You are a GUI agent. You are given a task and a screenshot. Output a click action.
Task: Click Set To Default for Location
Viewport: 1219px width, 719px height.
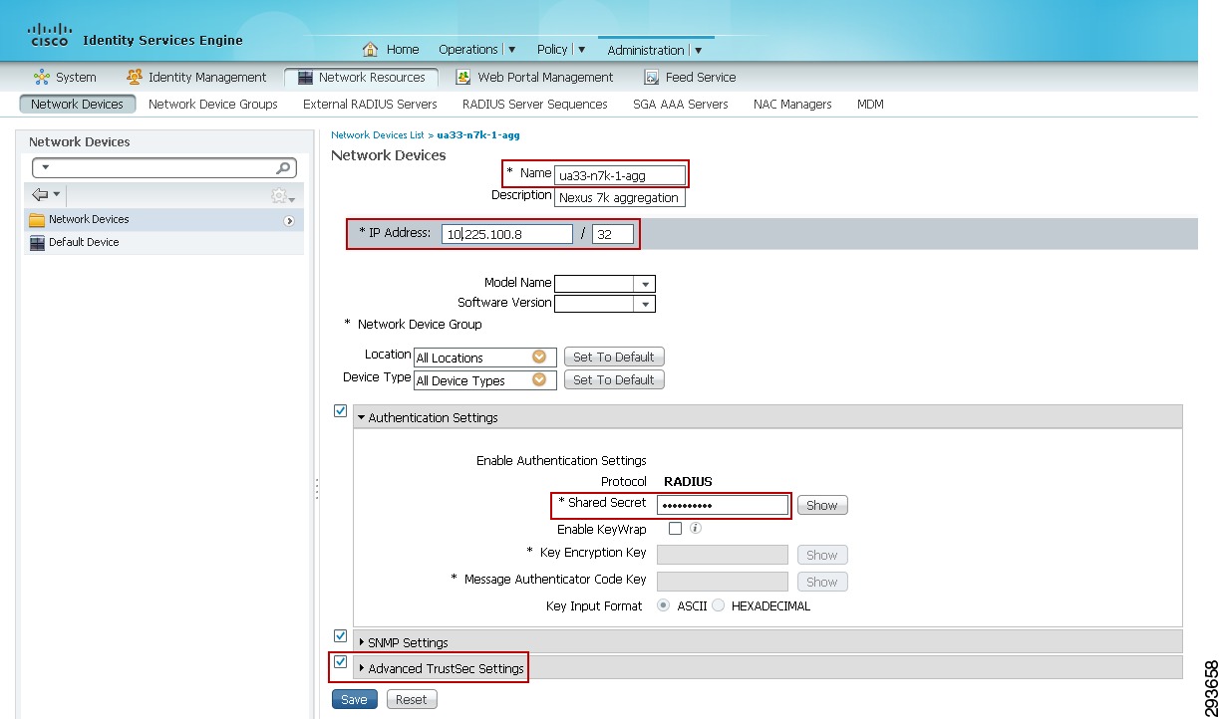coord(614,357)
